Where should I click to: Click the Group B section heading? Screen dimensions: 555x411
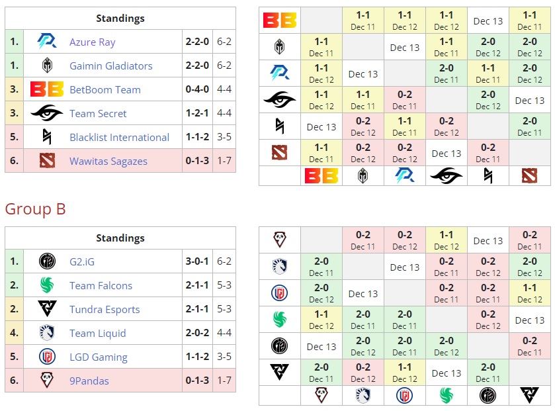35,209
